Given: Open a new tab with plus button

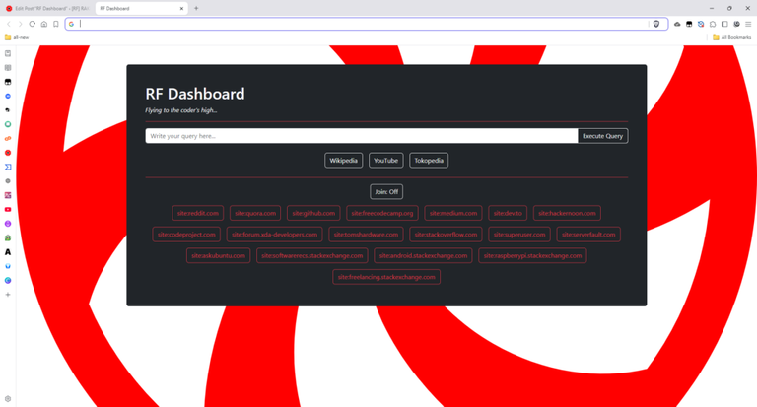Looking at the screenshot, I should 196,8.
